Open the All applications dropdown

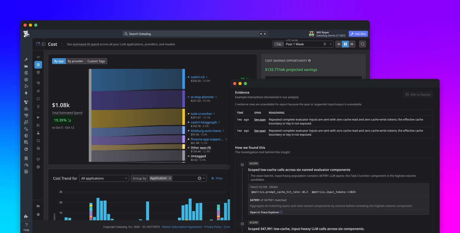pos(104,178)
